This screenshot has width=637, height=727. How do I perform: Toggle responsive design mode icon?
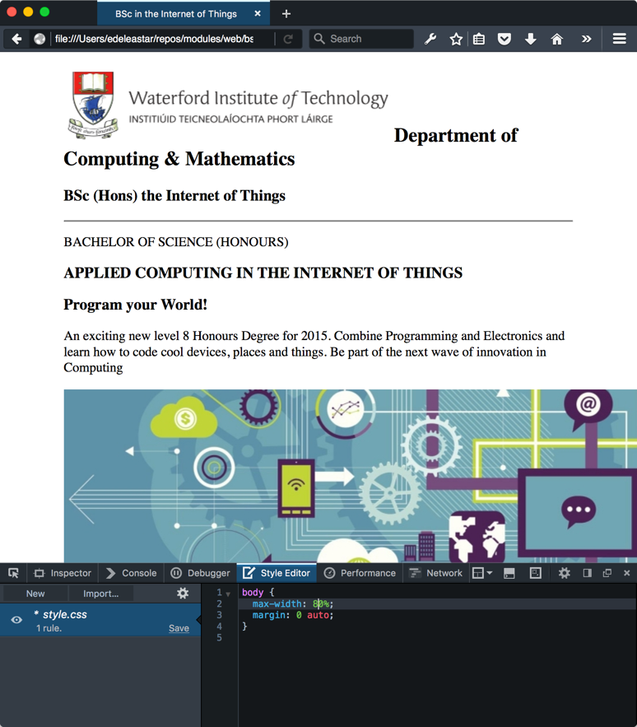[x=536, y=573]
